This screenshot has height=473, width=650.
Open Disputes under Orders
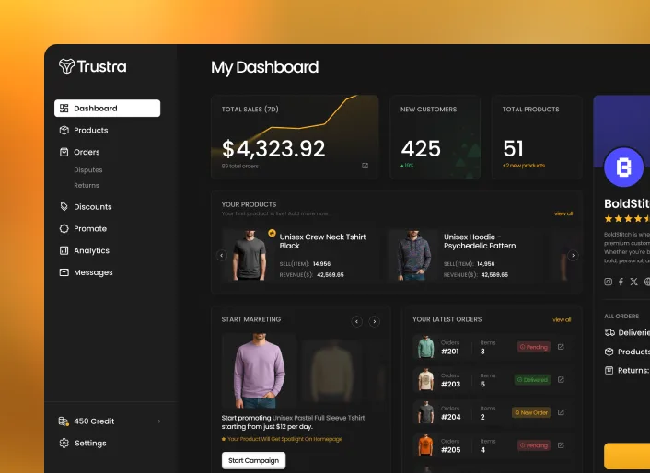coord(87,170)
